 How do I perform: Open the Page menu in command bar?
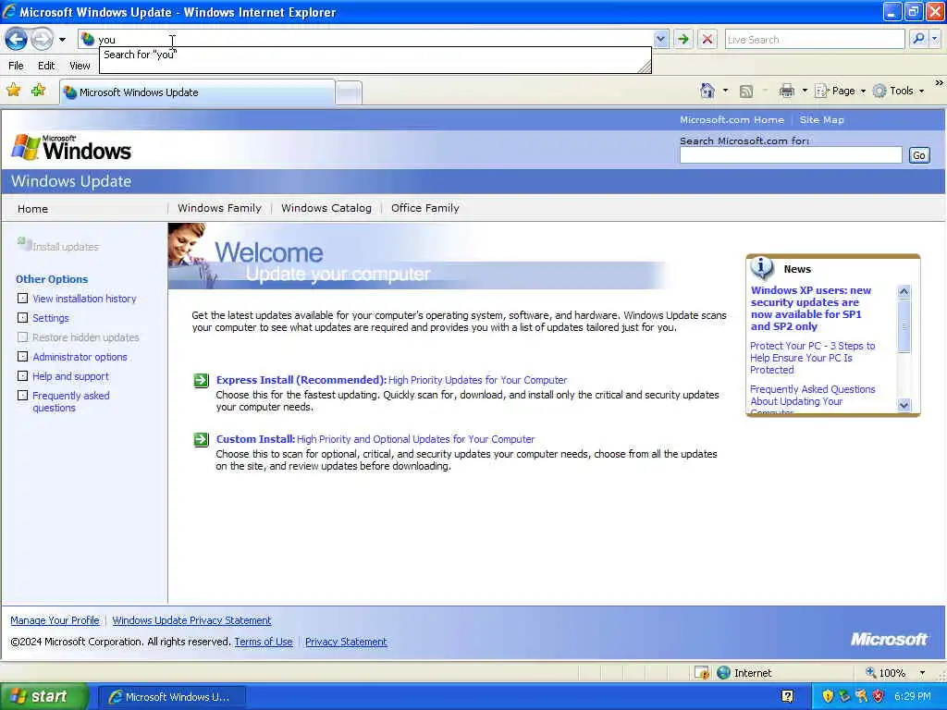(840, 91)
